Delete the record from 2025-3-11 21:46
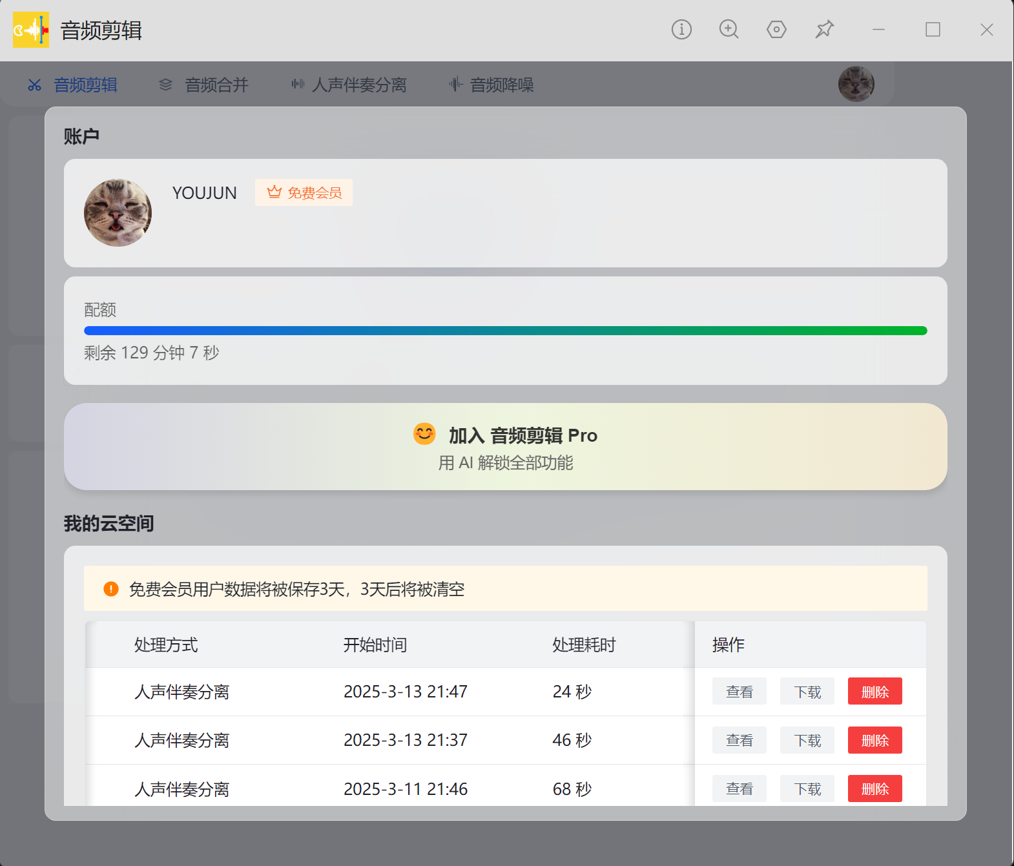Image resolution: width=1014 pixels, height=866 pixels. (875, 789)
